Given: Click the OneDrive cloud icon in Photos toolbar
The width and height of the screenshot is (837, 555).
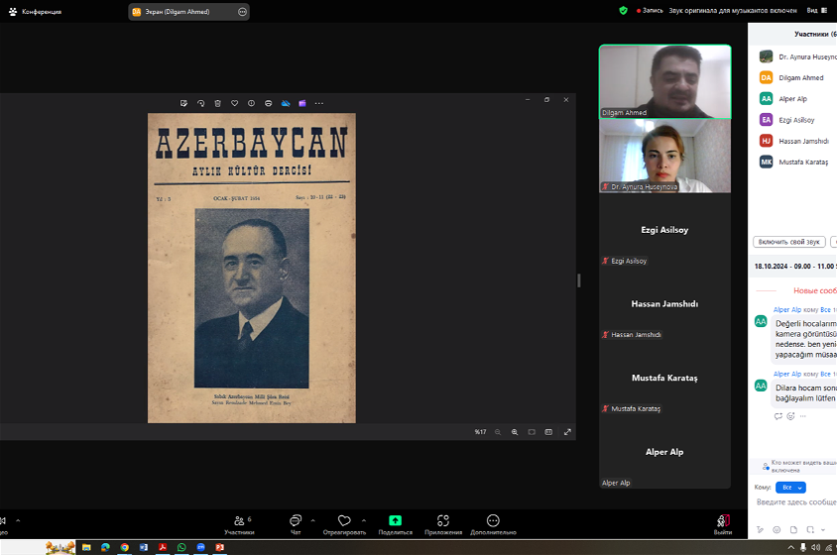Looking at the screenshot, I should (x=286, y=103).
